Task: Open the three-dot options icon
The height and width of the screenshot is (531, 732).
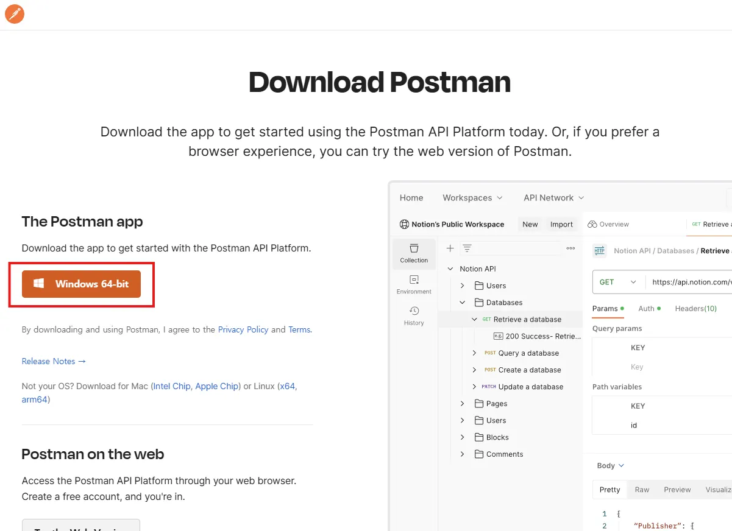Action: click(570, 248)
